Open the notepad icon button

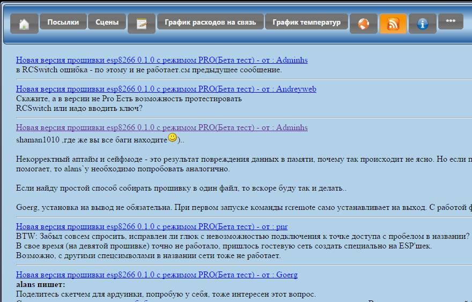[x=142, y=24]
